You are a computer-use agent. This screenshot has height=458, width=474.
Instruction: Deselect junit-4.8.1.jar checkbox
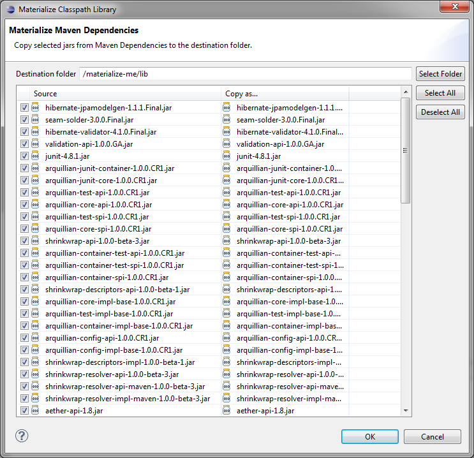[24, 156]
